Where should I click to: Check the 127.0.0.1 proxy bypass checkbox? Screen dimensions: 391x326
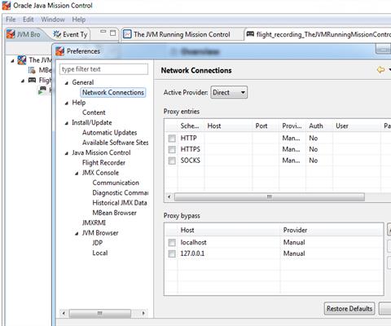click(x=172, y=253)
